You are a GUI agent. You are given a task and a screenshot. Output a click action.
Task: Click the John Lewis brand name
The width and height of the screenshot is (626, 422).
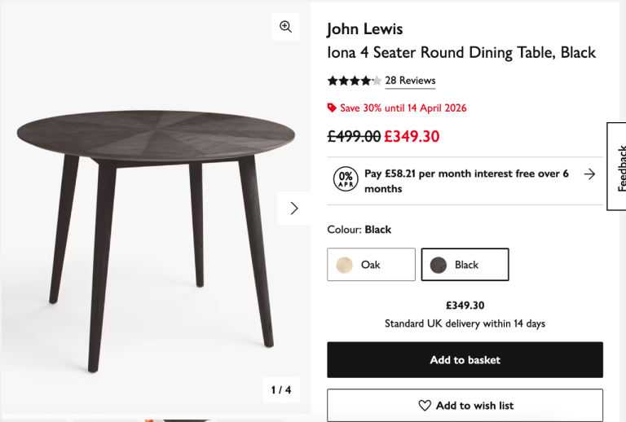(x=365, y=29)
